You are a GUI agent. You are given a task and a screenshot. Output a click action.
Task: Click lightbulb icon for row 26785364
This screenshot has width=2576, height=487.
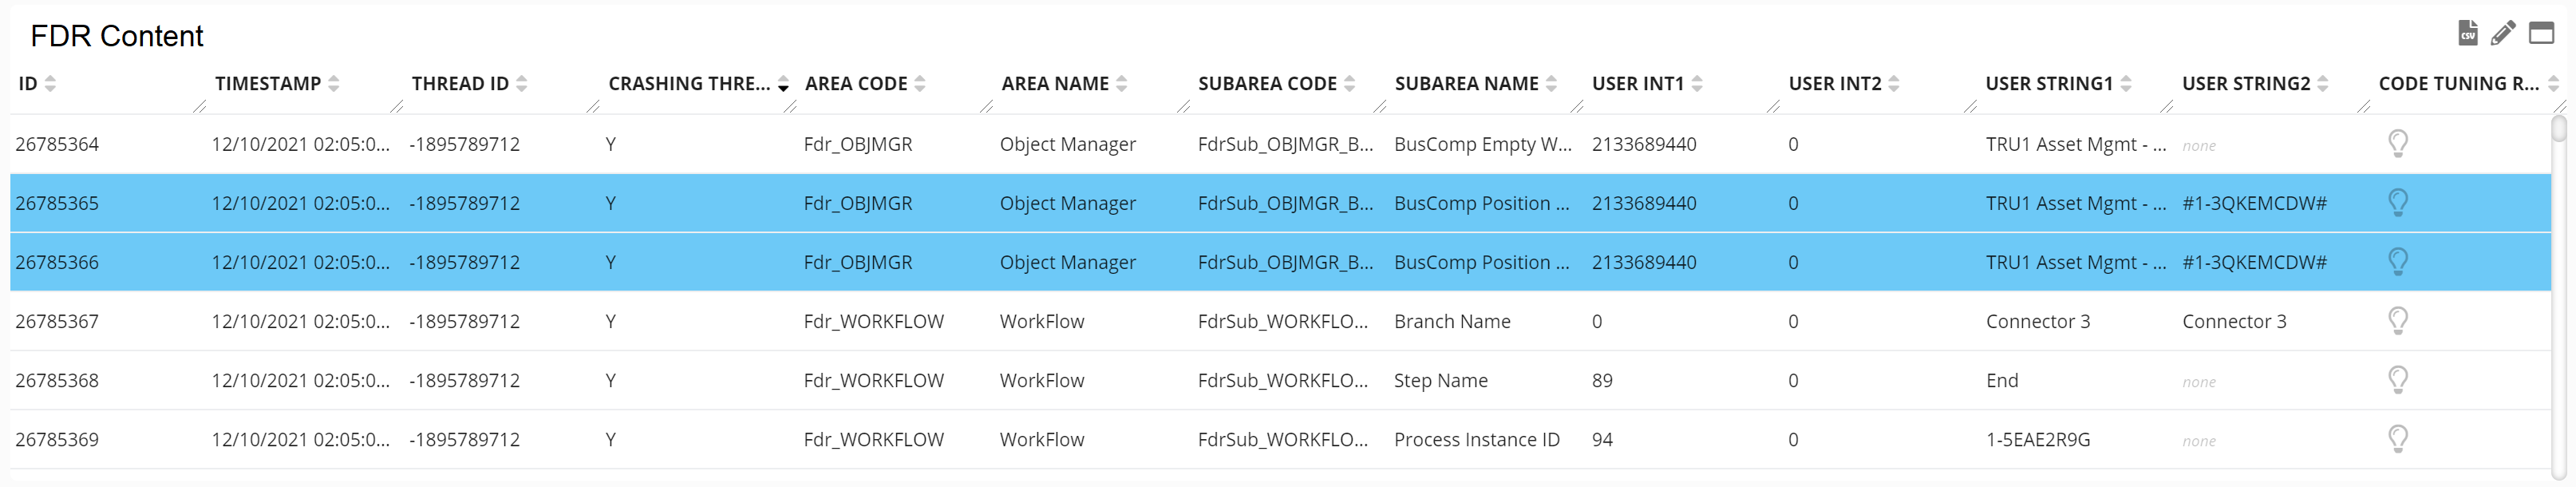(2397, 144)
